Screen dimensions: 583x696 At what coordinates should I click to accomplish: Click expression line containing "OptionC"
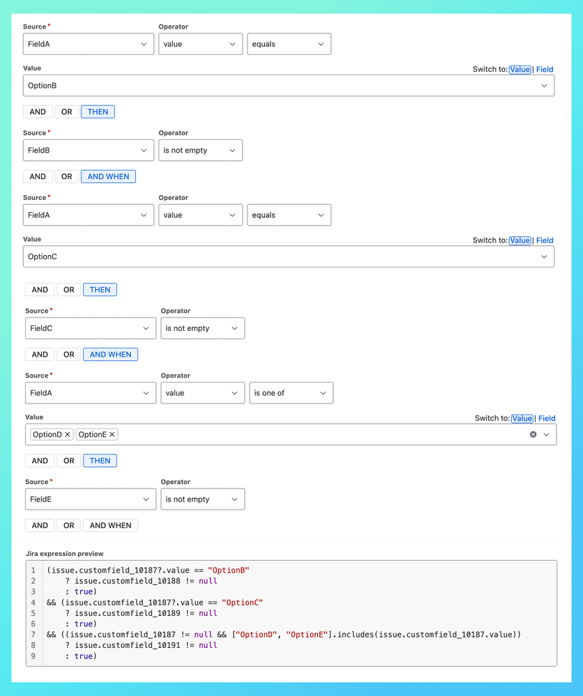(155, 603)
